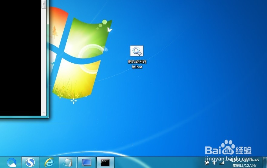The width and height of the screenshot is (267, 168).
Task: Click the Show desktop button at taskbar end
Action: pos(265,162)
